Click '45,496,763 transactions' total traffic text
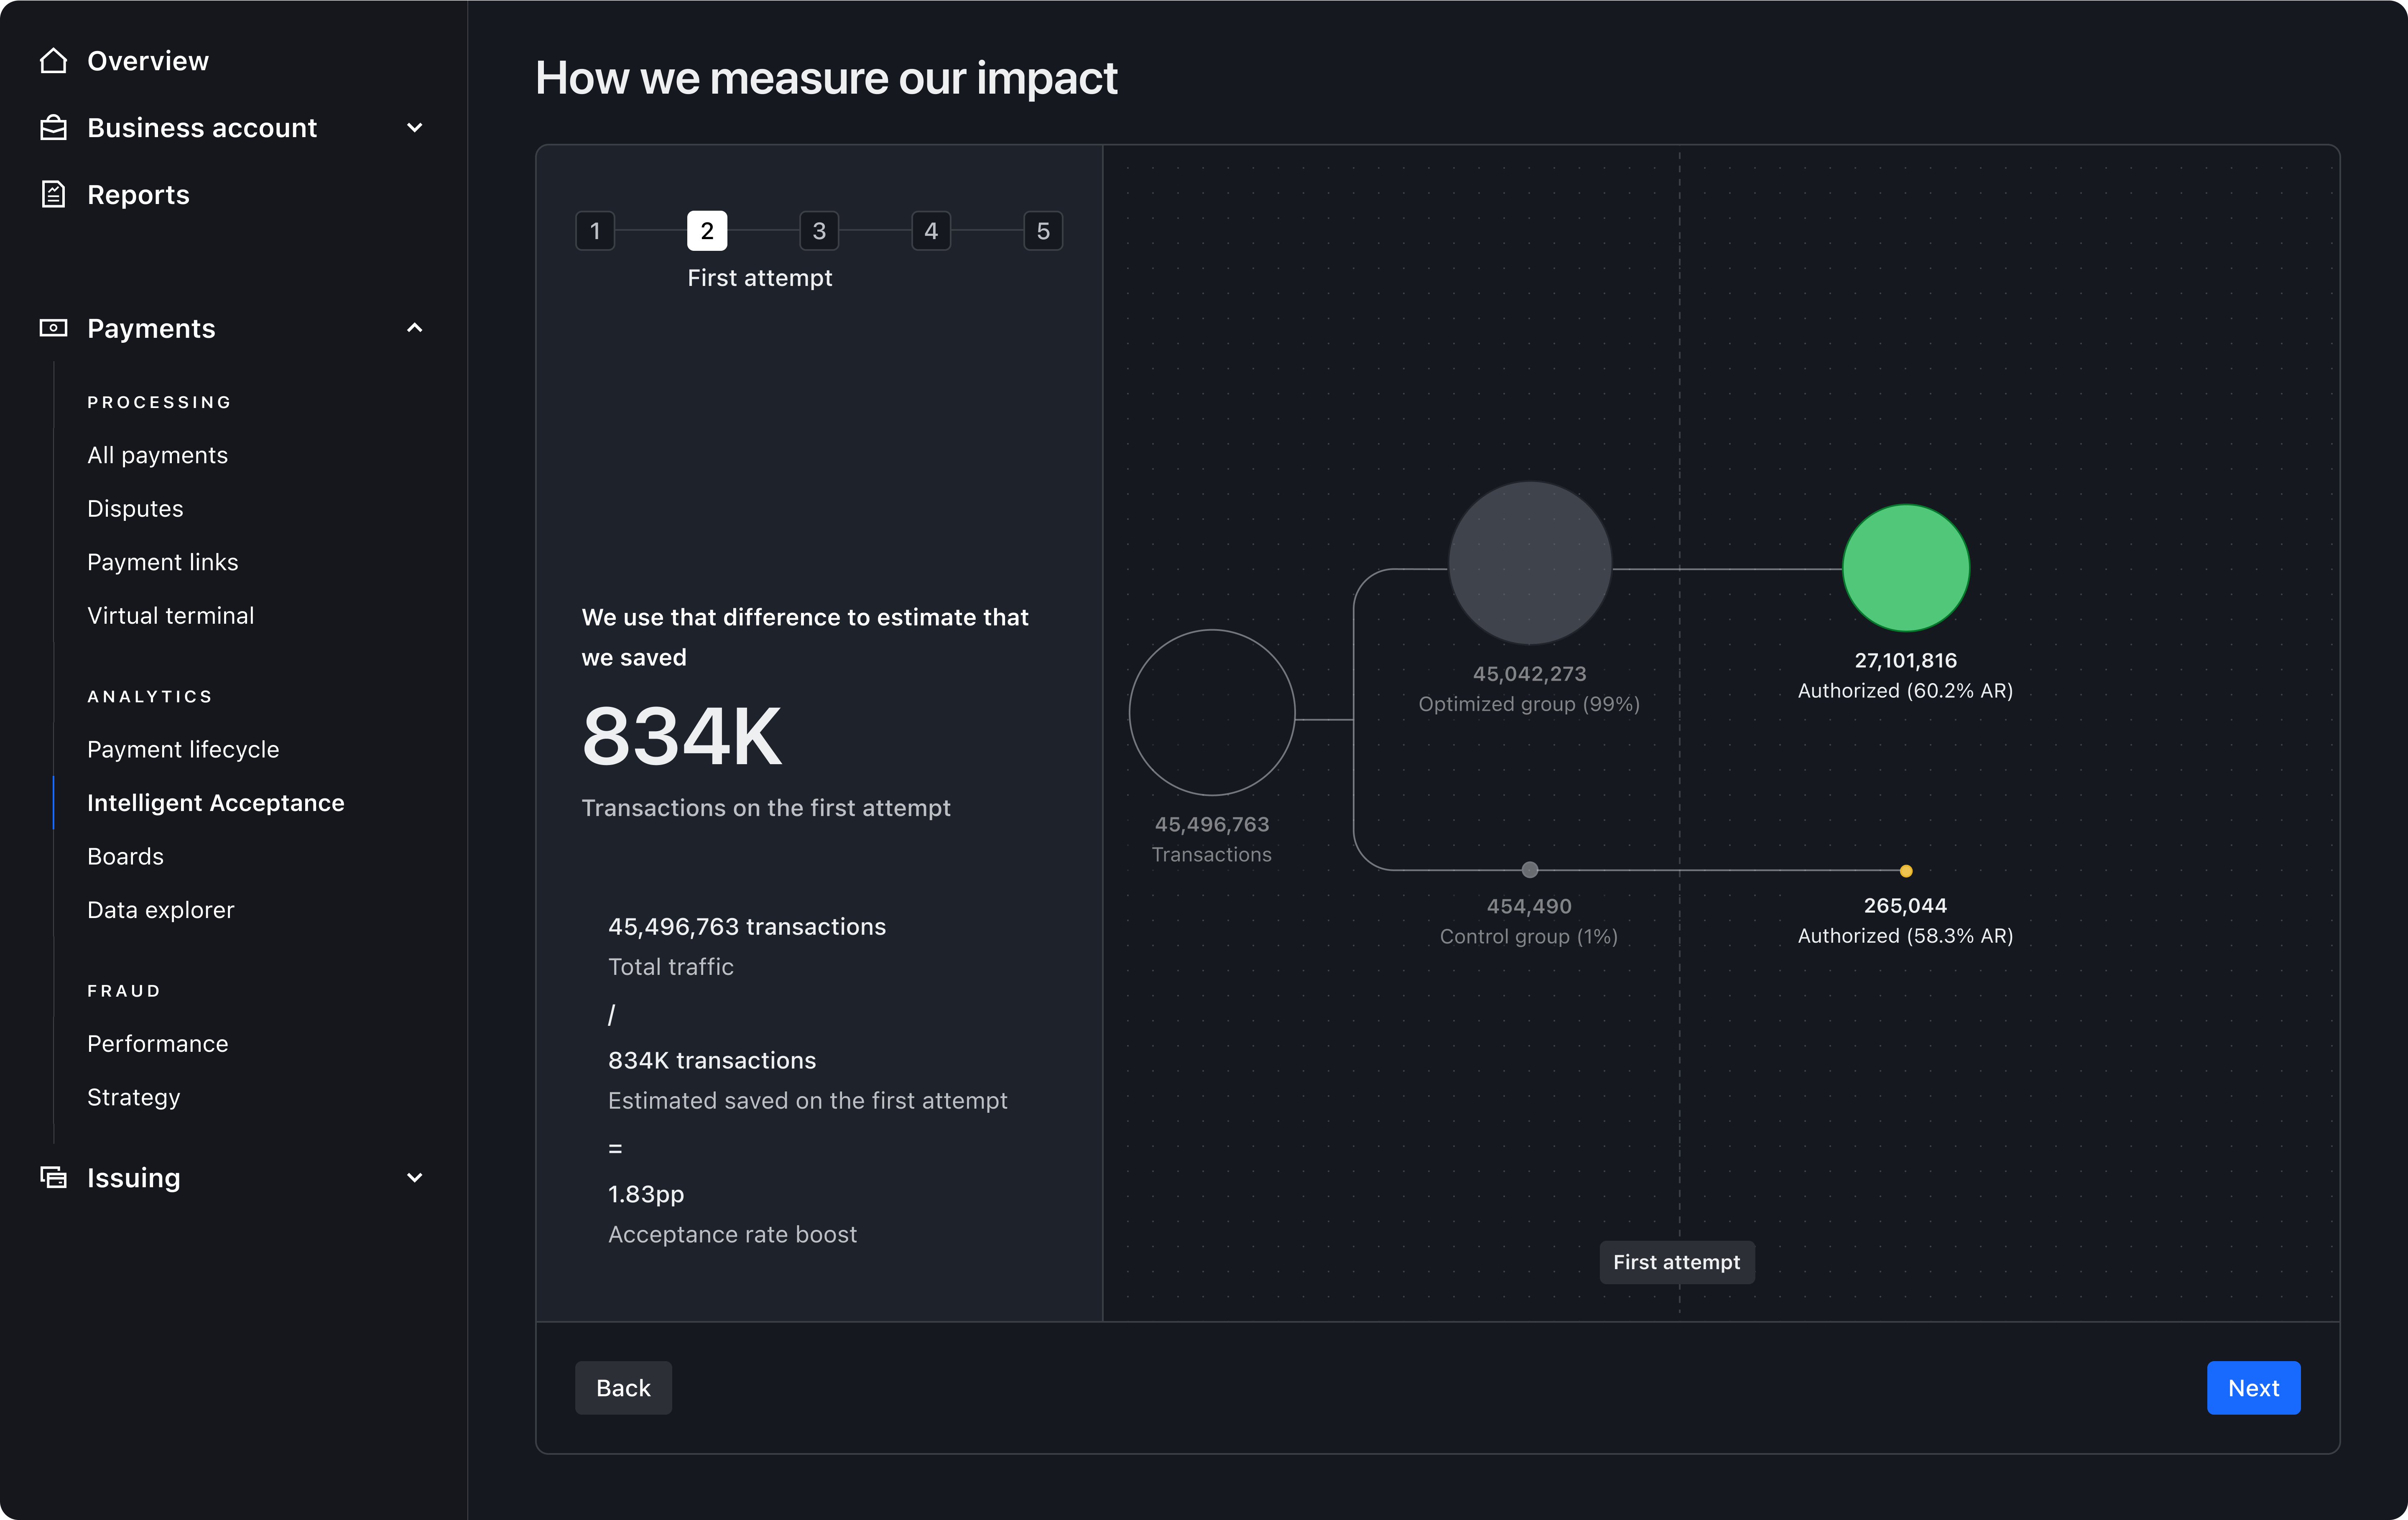Screen dimensions: 2408x1520 (747, 927)
